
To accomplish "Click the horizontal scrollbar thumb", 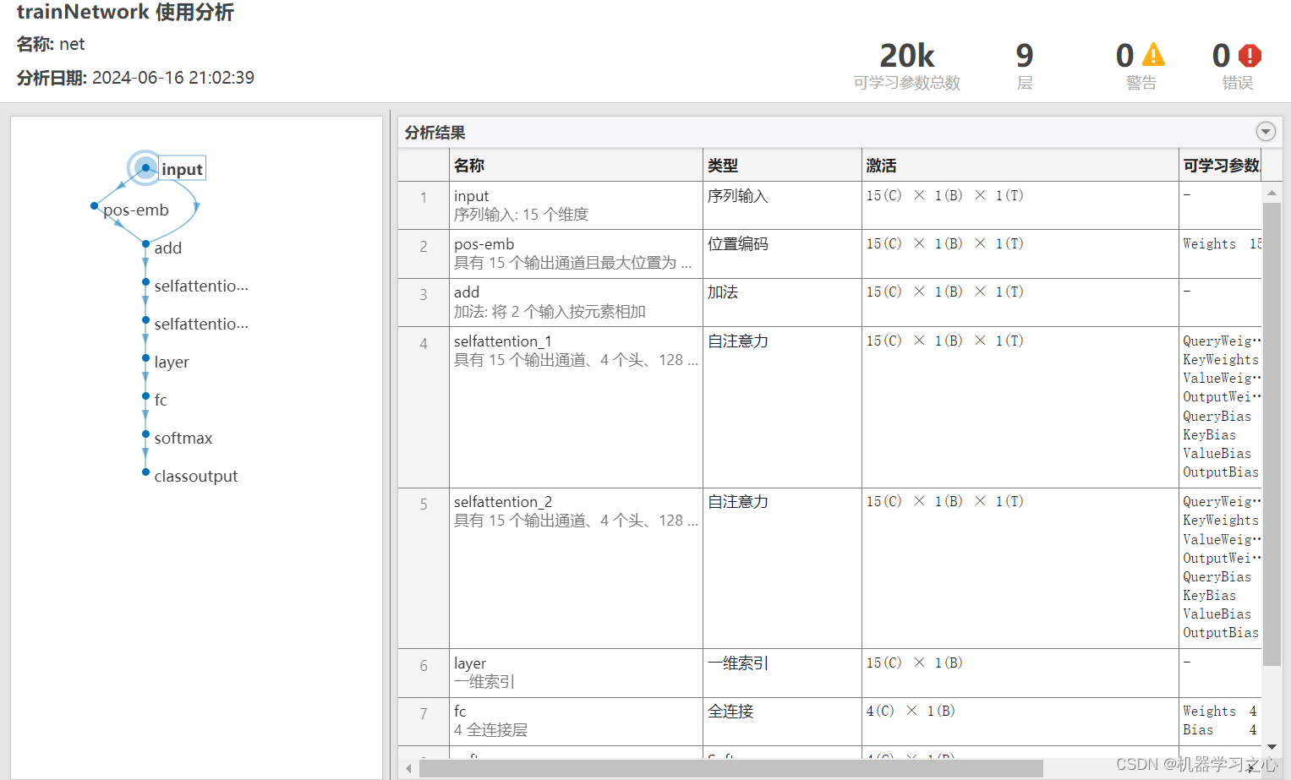I will pyautogui.click(x=731, y=768).
